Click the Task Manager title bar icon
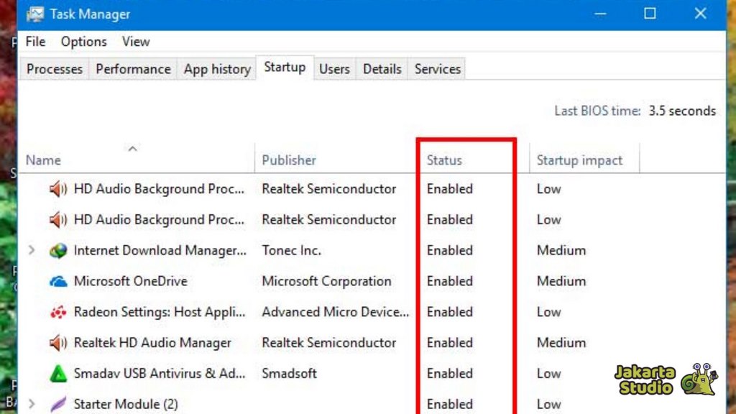 35,14
